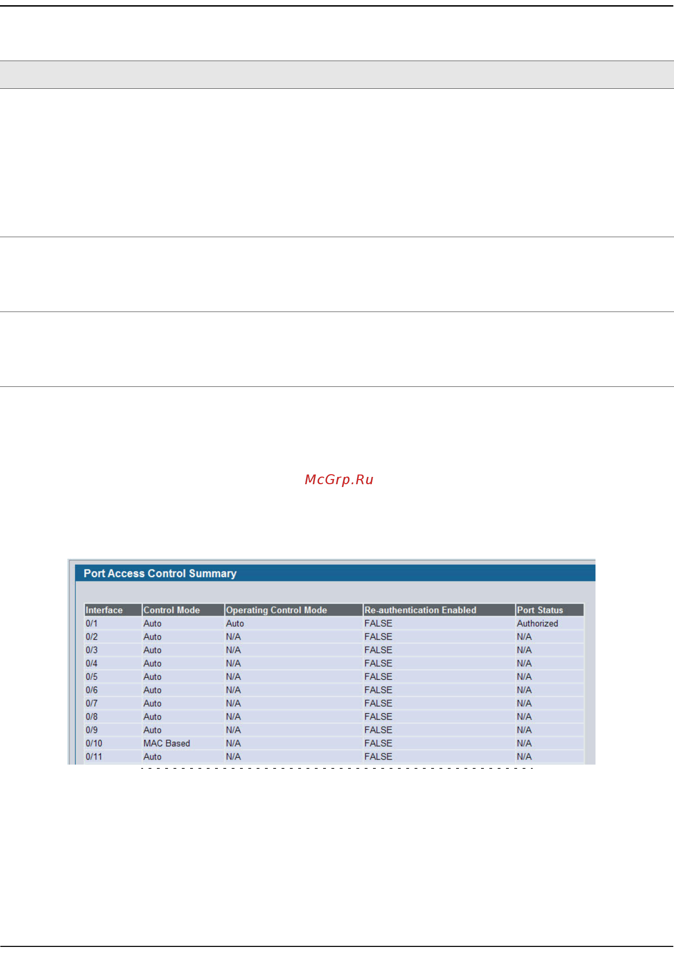Click FALSE re-authentication value in row 0/11
The height and width of the screenshot is (958, 674).
[x=378, y=757]
